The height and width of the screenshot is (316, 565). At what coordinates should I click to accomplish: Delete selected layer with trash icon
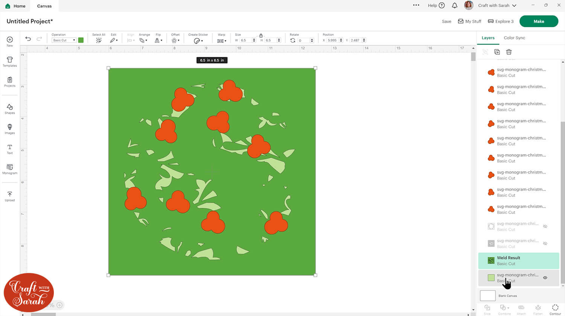tap(509, 52)
